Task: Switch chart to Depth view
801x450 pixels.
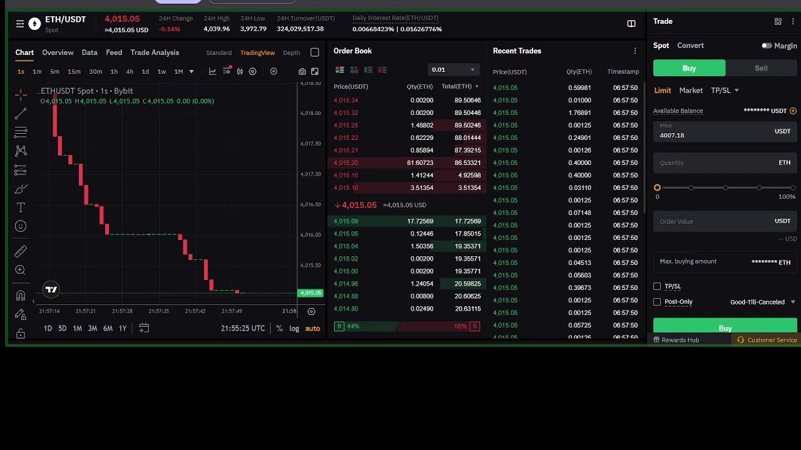Action: (x=292, y=52)
